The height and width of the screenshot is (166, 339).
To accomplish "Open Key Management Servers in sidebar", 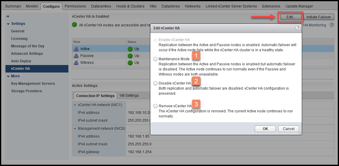I will point(33,84).
